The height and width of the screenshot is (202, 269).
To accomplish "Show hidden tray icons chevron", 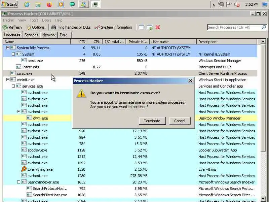I will (214, 5).
